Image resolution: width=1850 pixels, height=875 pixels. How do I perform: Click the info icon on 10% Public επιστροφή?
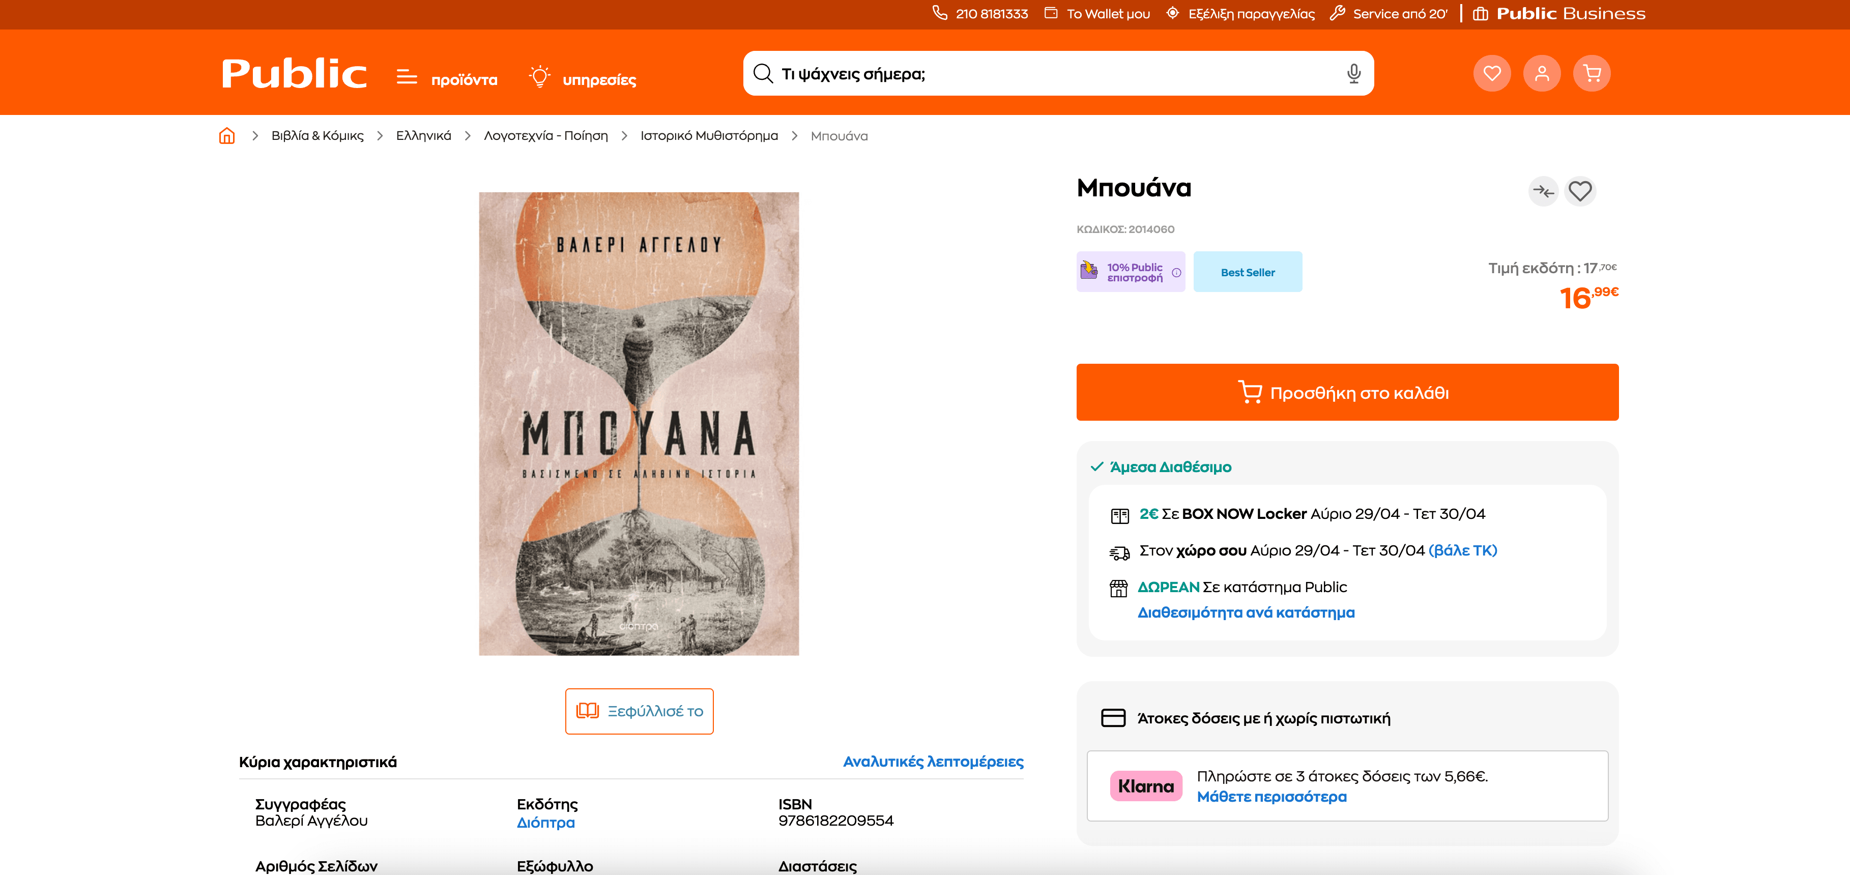(1176, 273)
